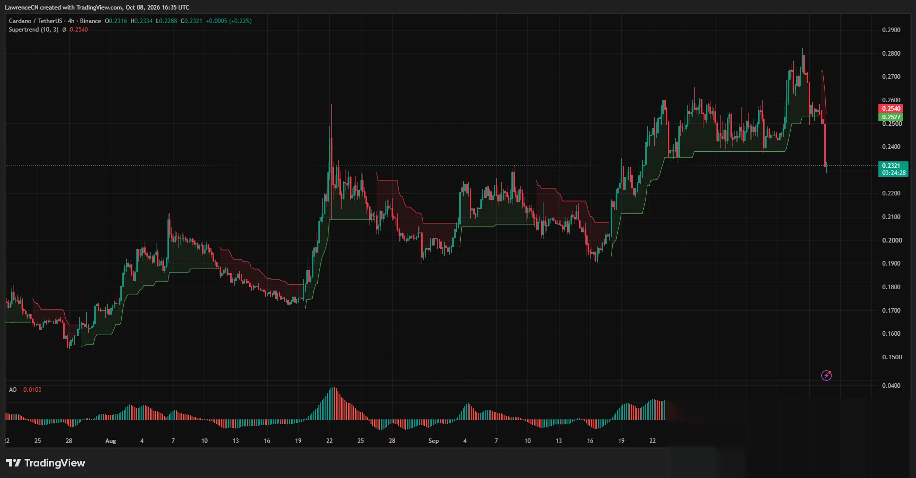The image size is (916, 478).
Task: Click the AO value −0.0103
Action: pyautogui.click(x=31, y=390)
